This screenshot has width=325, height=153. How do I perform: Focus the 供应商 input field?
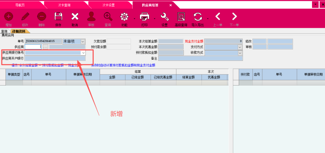(x=33, y=47)
